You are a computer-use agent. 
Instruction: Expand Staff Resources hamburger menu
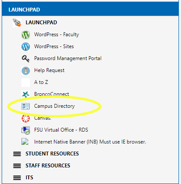pyautogui.click(x=17, y=166)
